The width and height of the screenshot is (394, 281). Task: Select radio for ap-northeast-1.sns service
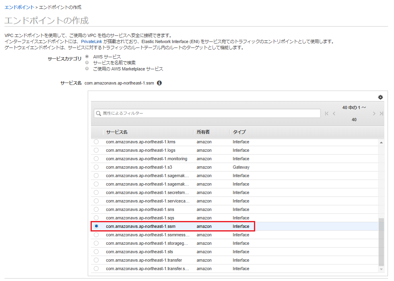[96, 209]
